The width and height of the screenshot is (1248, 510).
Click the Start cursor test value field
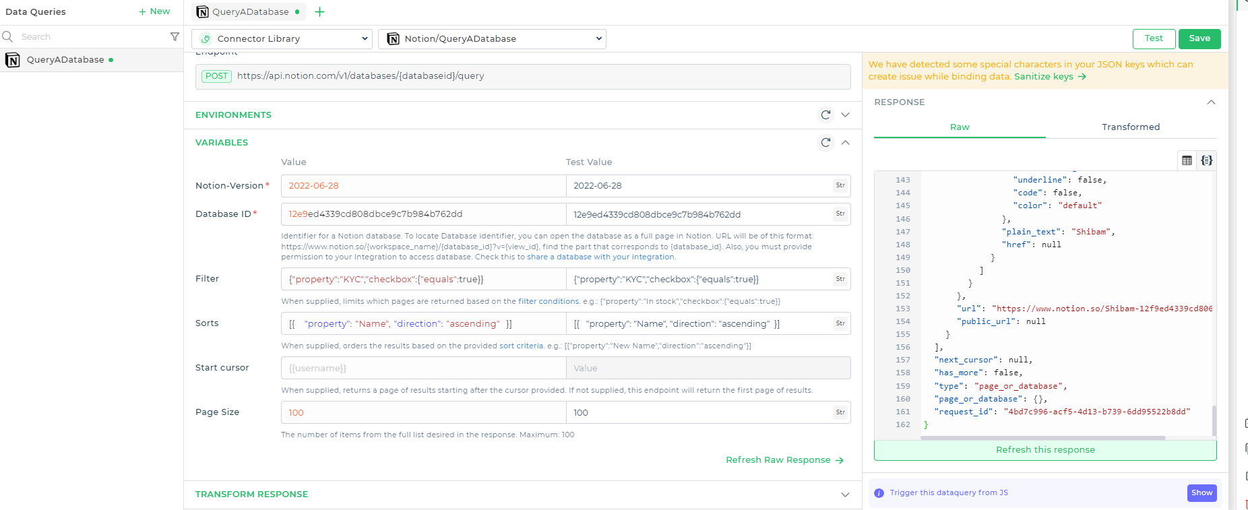708,368
